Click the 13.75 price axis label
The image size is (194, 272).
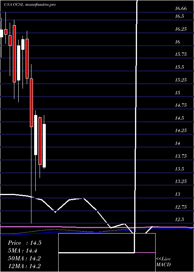181,156
